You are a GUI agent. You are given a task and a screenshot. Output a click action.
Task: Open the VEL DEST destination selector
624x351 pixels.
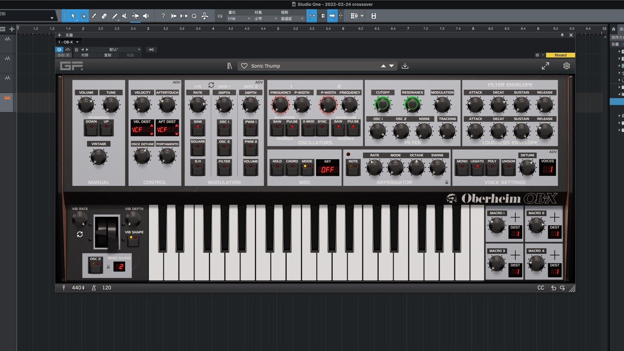coord(142,130)
